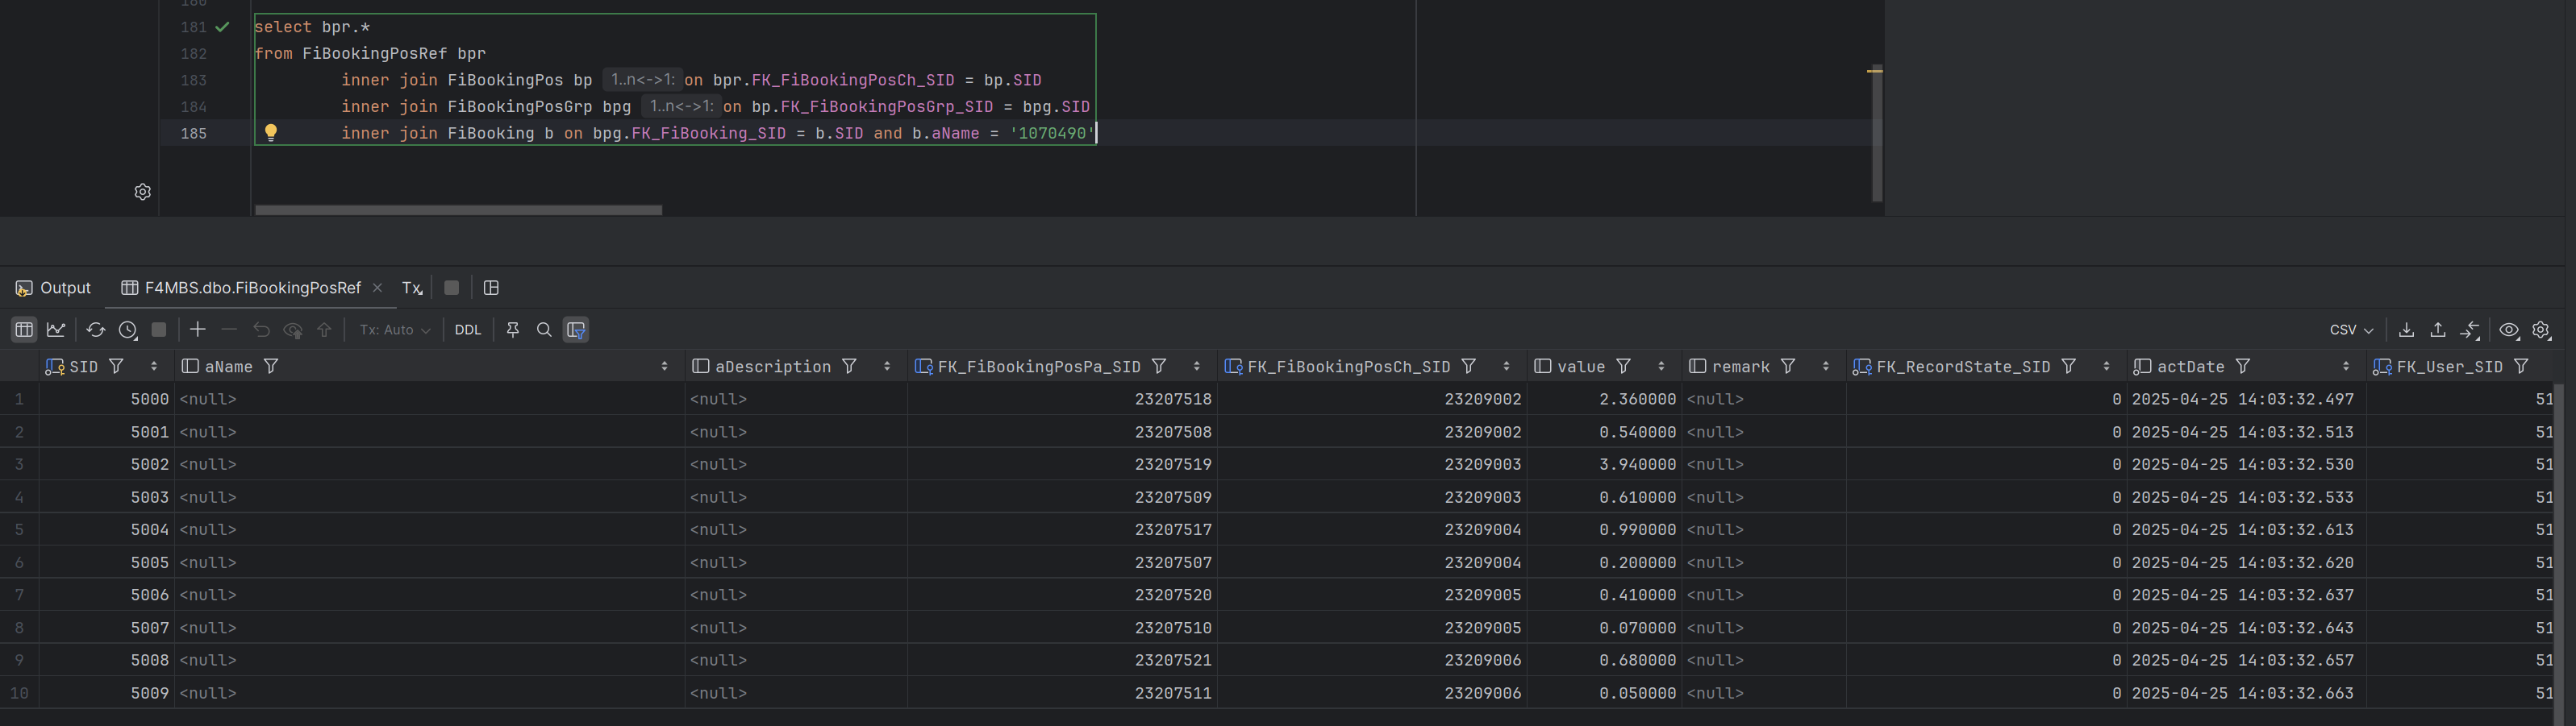Screen dimensions: 2576x726
Task: Switch to the Output tab
Action: click(54, 288)
